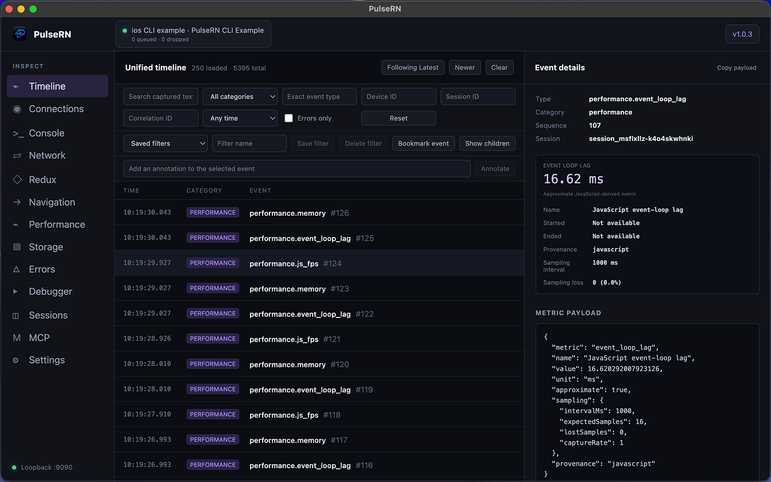Focus the Correlation ID field
This screenshot has width=771, height=482.
click(161, 118)
